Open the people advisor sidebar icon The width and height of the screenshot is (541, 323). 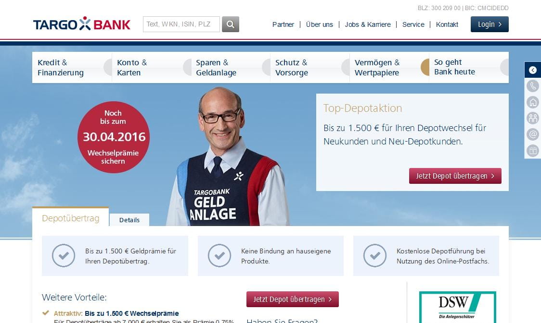[533, 118]
